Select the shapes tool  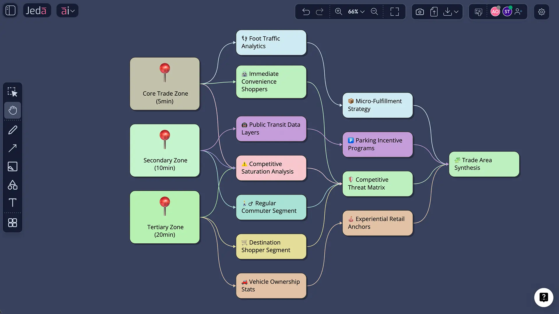click(13, 185)
